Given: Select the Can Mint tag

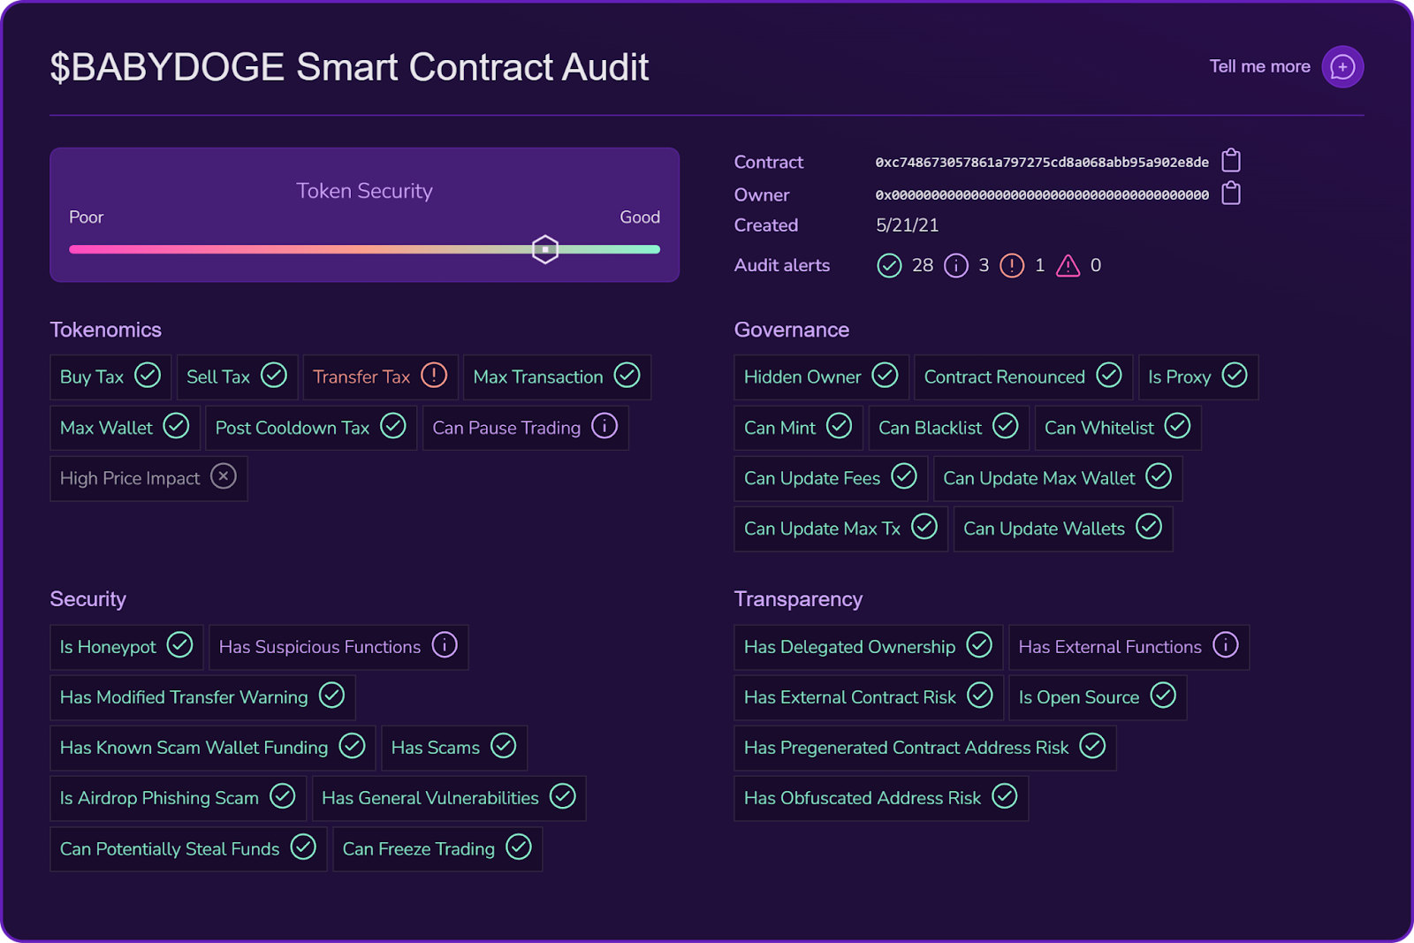Looking at the screenshot, I should click(x=797, y=428).
